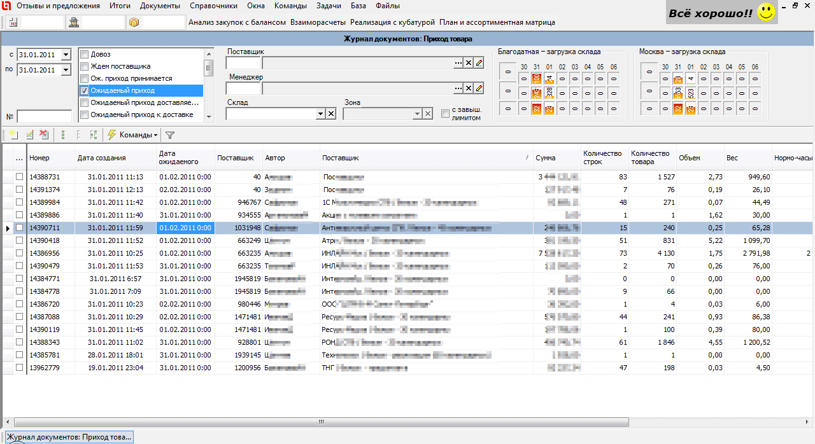Delete document using the red X page icon
The height and width of the screenshot is (444, 815).
45,134
